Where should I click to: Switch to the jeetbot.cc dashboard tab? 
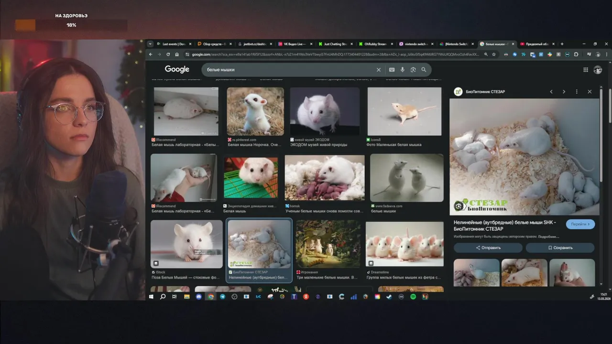pos(255,44)
